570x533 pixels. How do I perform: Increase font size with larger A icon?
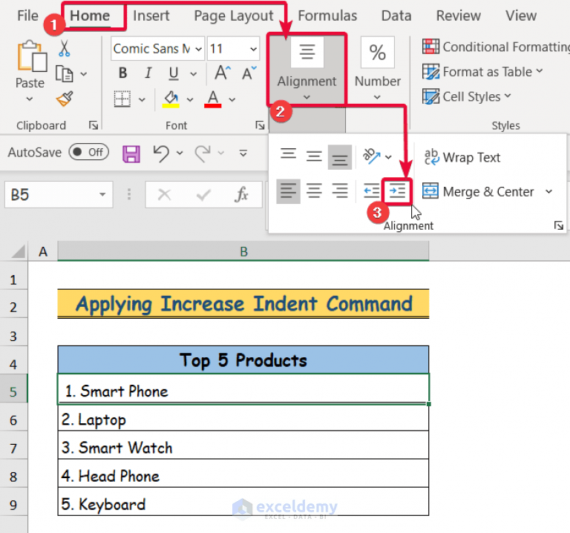(x=223, y=73)
